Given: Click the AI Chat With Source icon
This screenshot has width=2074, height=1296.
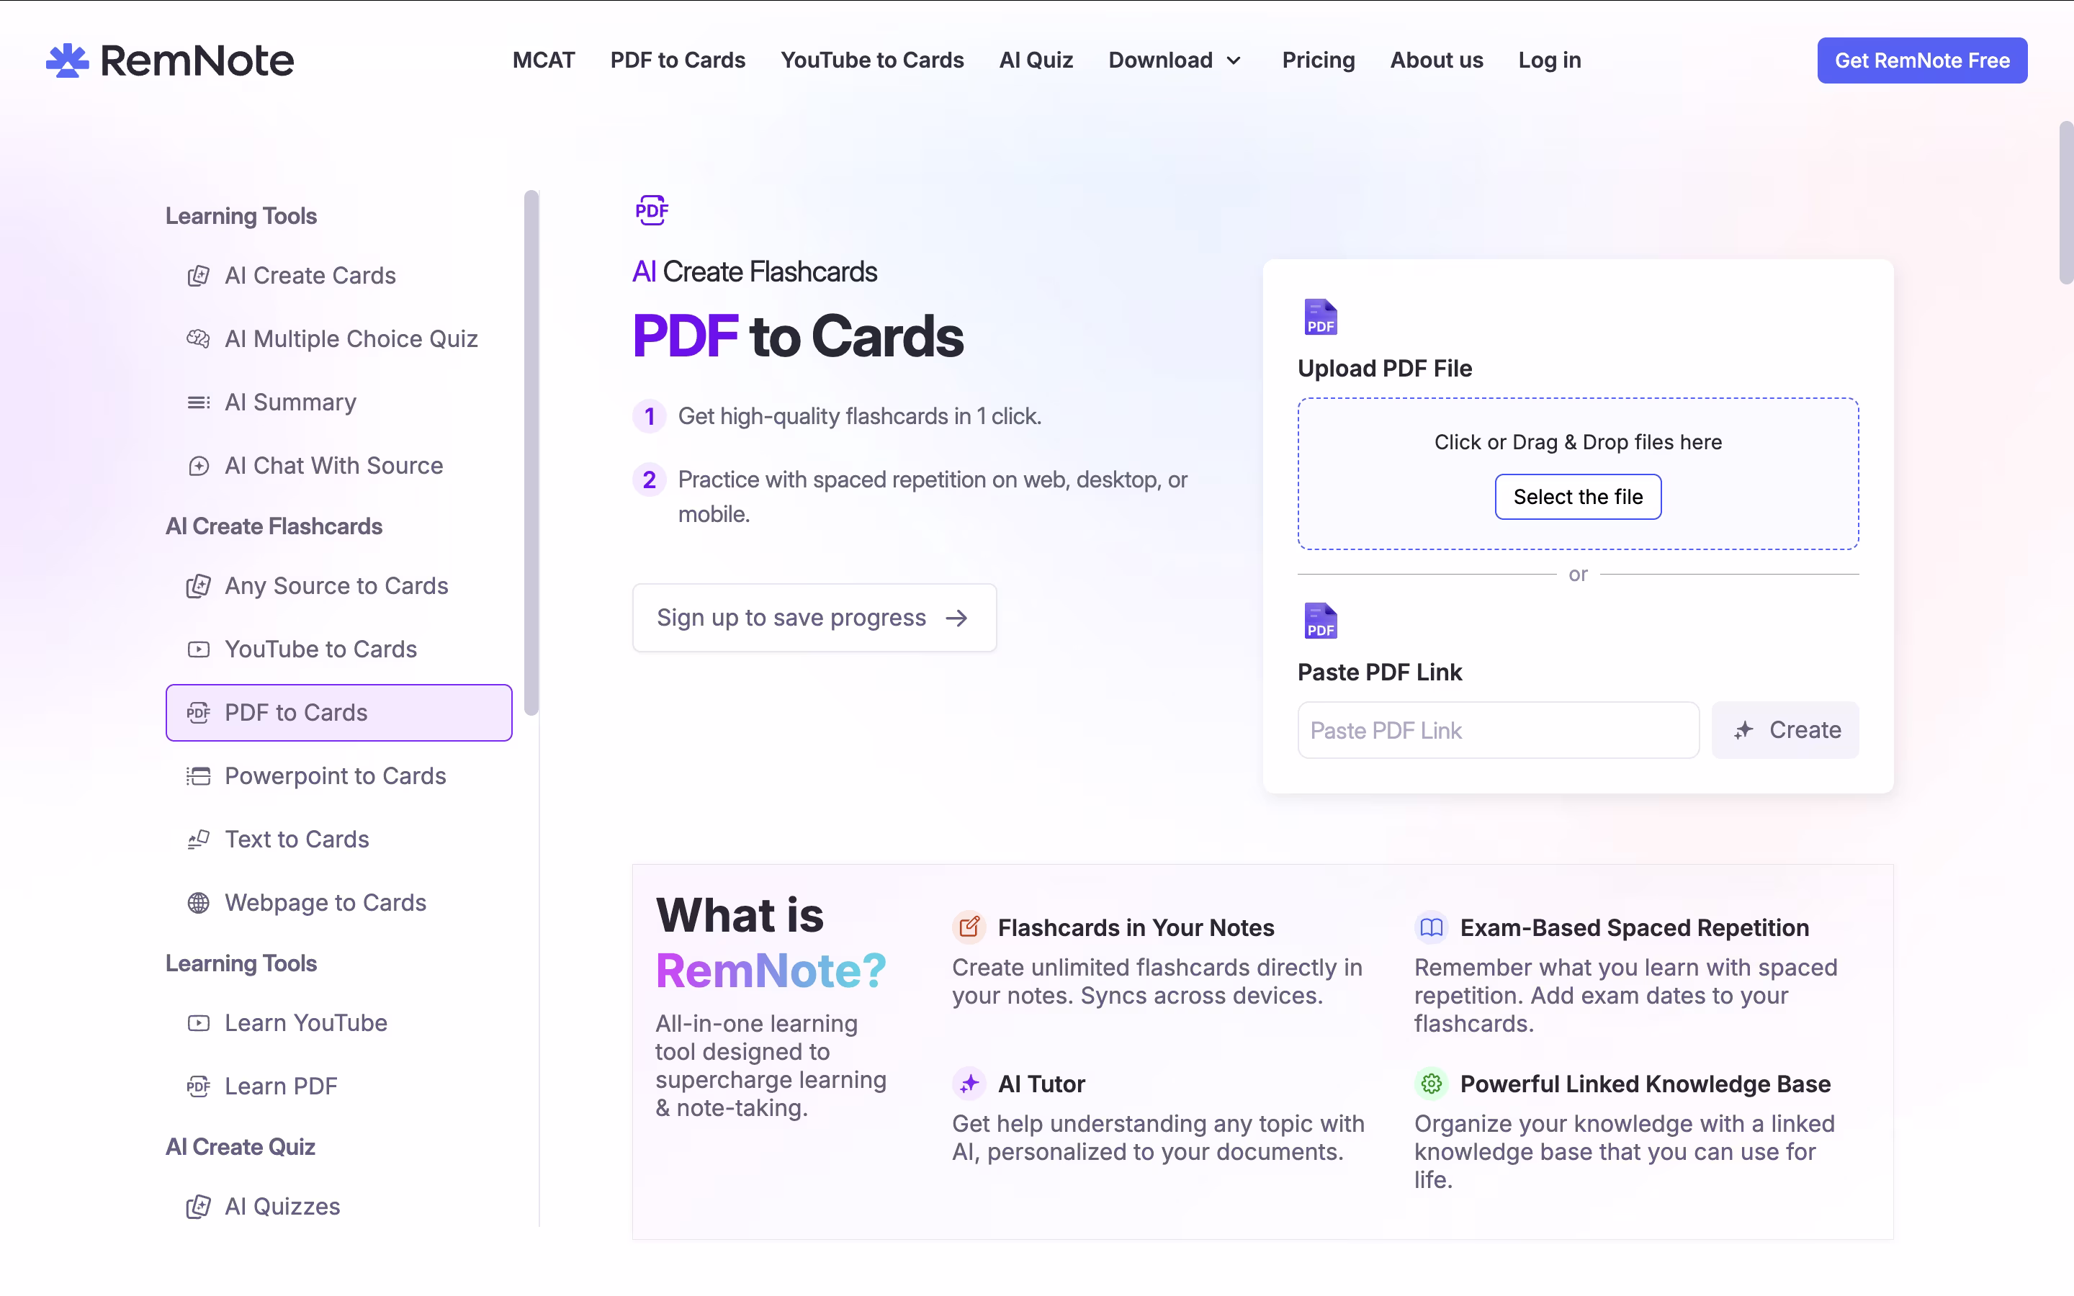Looking at the screenshot, I should click(x=198, y=467).
